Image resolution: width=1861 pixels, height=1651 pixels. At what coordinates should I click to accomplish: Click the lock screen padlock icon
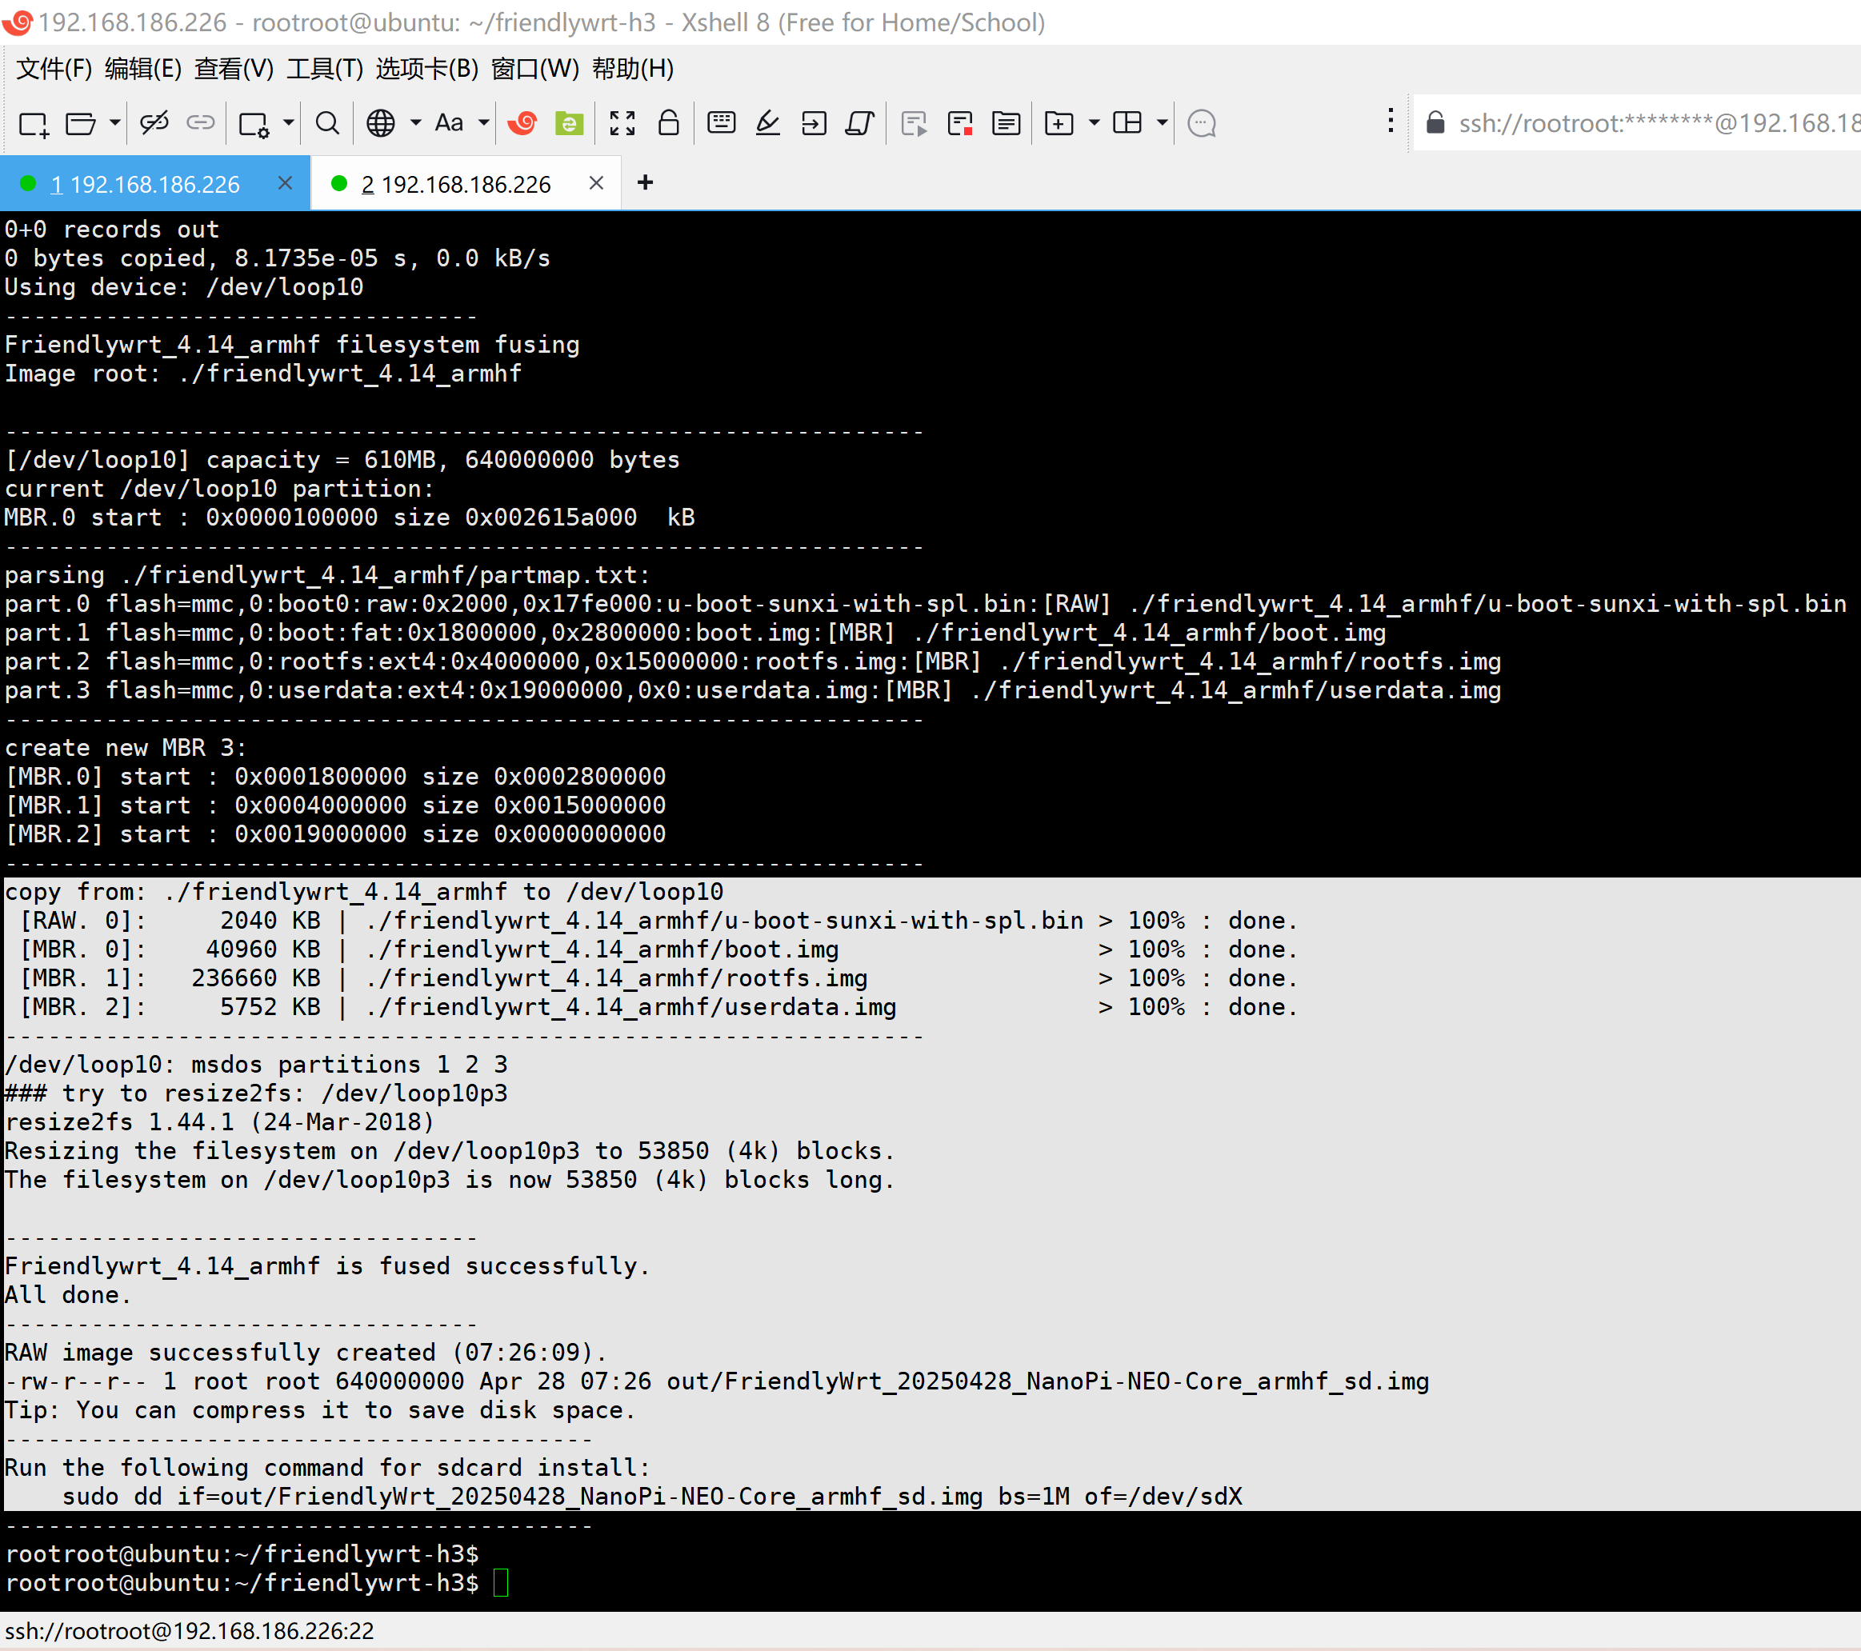[x=668, y=123]
